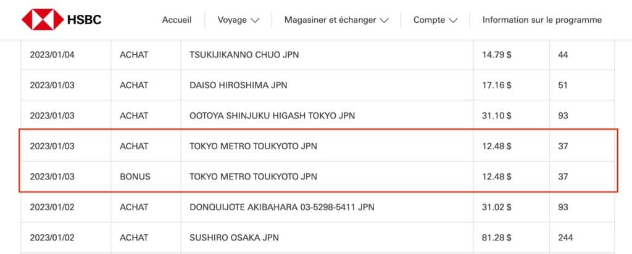The height and width of the screenshot is (254, 632).
Task: Click the 31.10 $ amount cell
Action: [x=496, y=115]
